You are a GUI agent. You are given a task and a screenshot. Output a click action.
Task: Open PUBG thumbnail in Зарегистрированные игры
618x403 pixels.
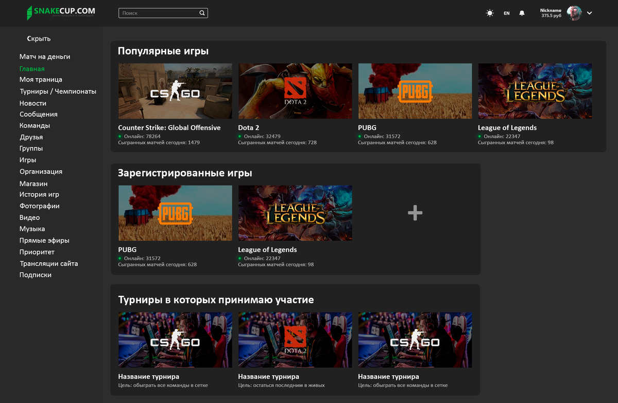pos(175,213)
